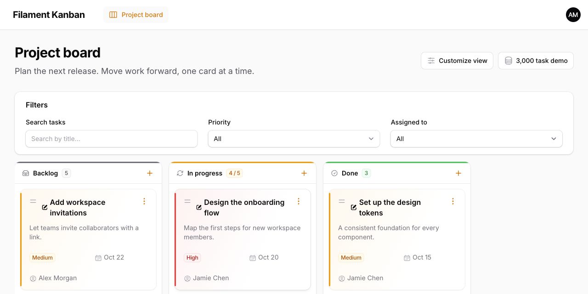Click Jamie Chen on onboarding flow card
This screenshot has width=588, height=294.
click(x=211, y=278)
